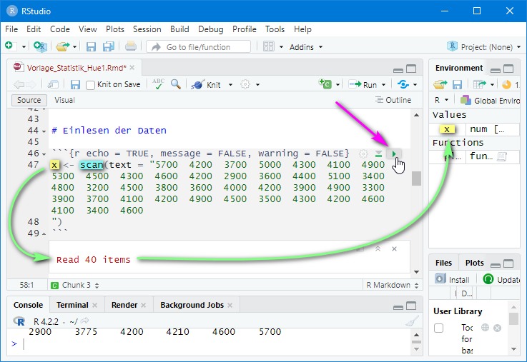This screenshot has height=362, width=527.
Task: Clear the console with broom icon
Action: pos(412,321)
